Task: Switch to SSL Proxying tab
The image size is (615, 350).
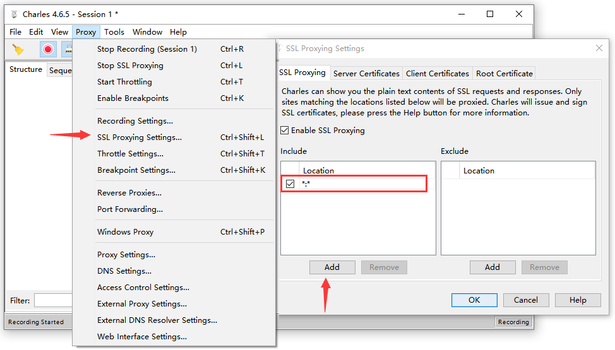Action: pos(303,73)
